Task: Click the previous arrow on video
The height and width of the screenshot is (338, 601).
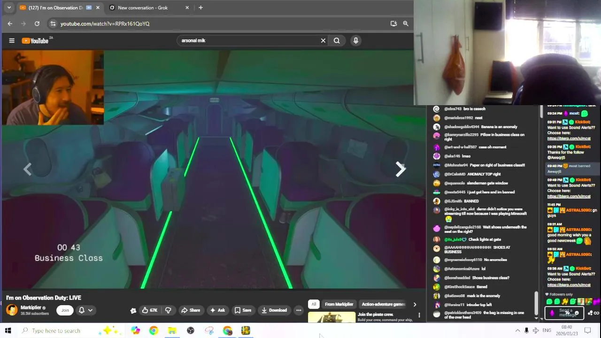Action: pos(28,169)
